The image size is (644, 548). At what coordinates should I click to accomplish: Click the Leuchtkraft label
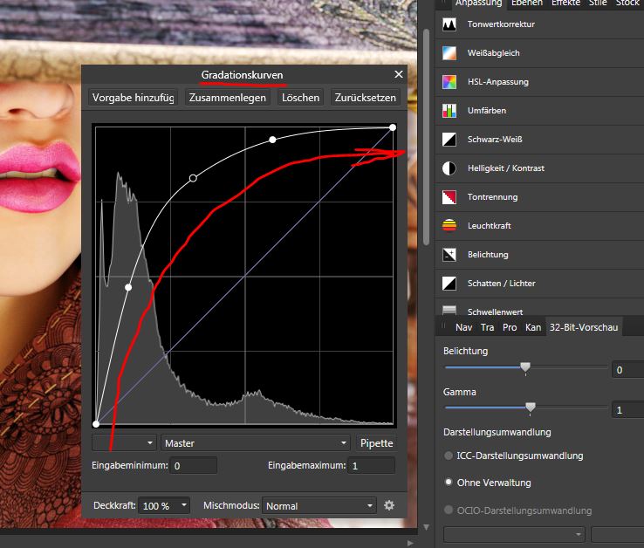click(490, 225)
